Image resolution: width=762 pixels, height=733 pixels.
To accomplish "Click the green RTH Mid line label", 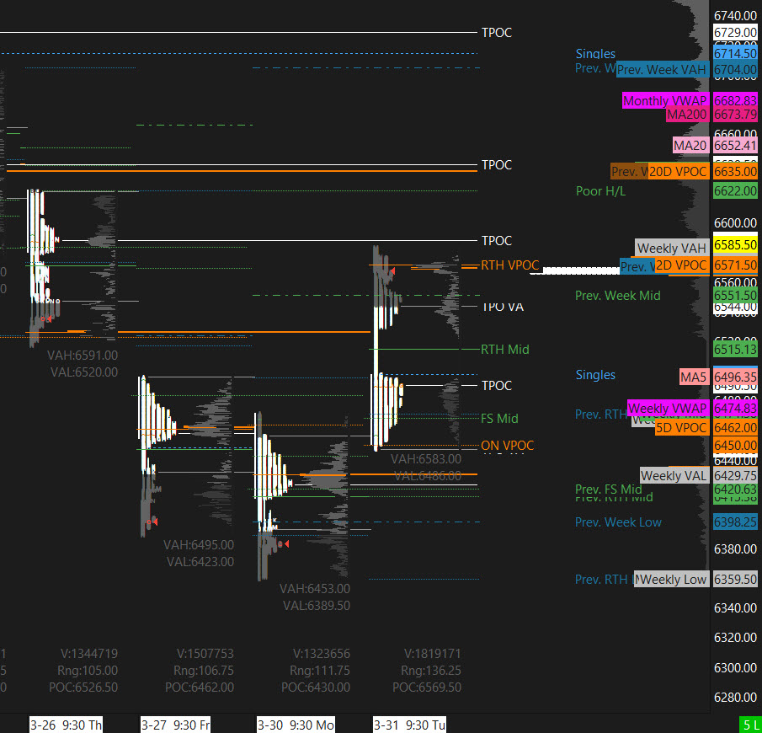I will [504, 349].
